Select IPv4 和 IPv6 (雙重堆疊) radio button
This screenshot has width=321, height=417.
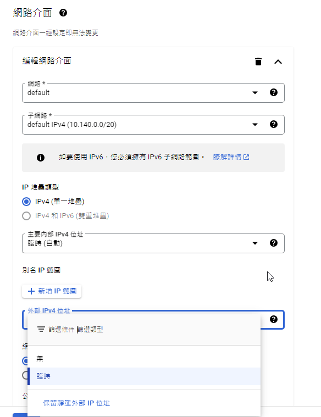point(26,216)
